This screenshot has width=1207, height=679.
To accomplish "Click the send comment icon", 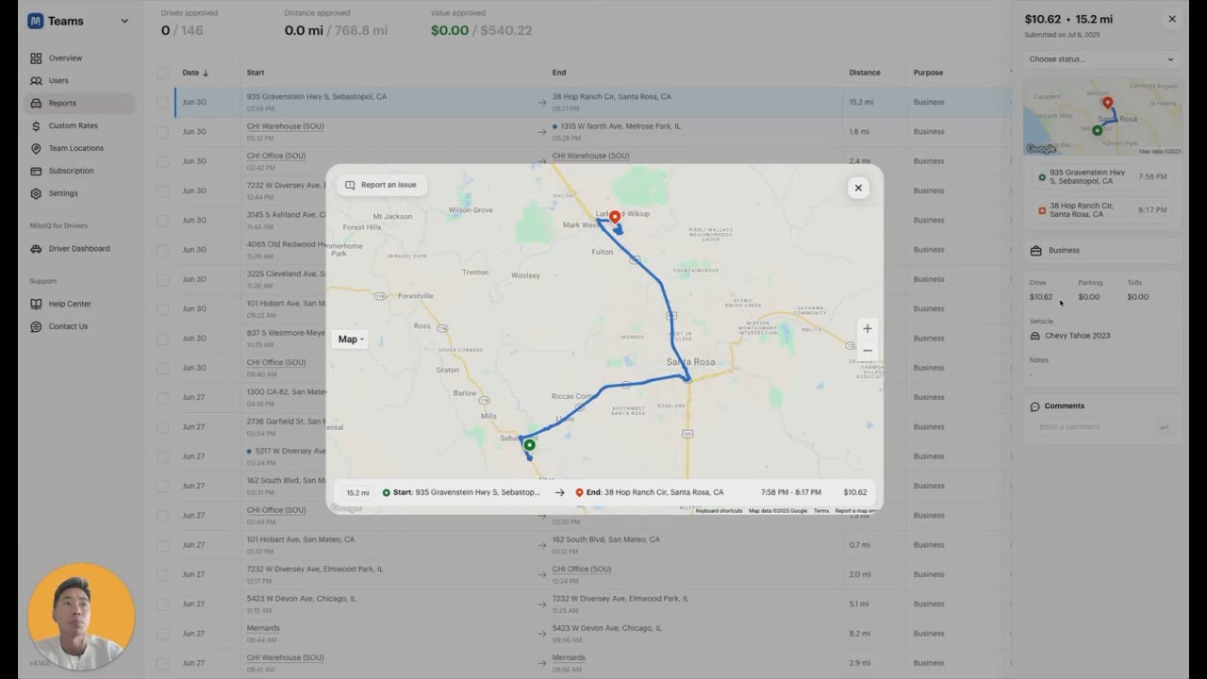I will coord(1165,427).
